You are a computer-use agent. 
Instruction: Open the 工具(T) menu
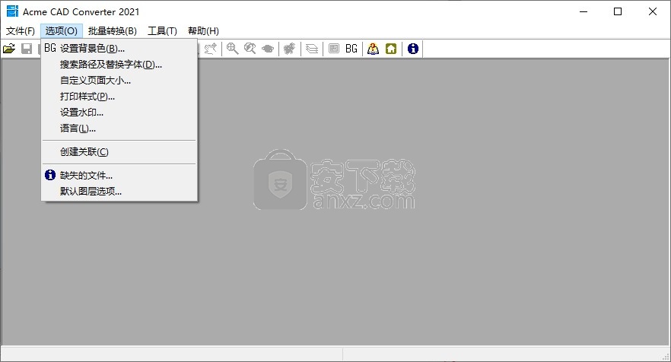coord(162,31)
